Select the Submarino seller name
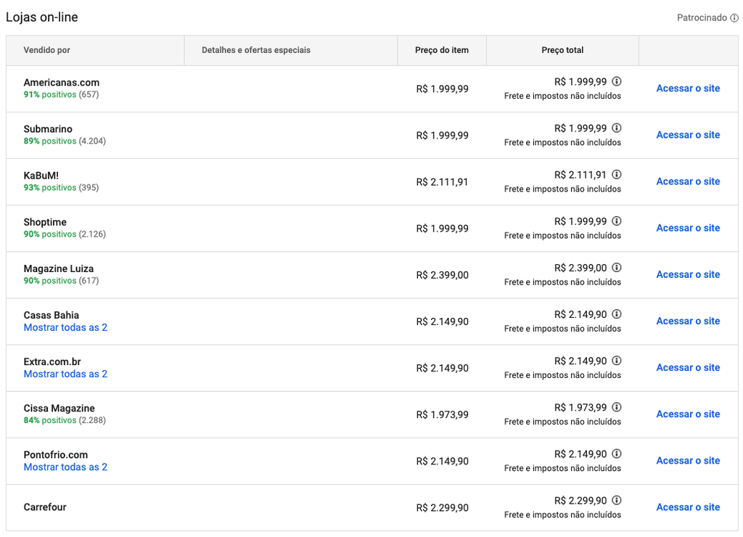The width and height of the screenshot is (743, 537). pyautogui.click(x=48, y=129)
